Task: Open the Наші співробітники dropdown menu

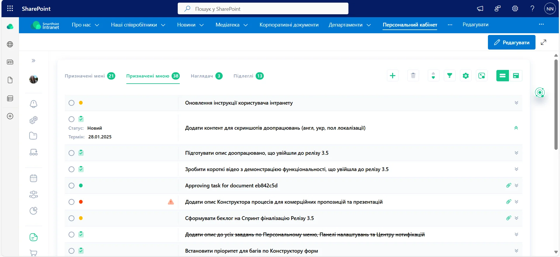Action: (x=138, y=25)
